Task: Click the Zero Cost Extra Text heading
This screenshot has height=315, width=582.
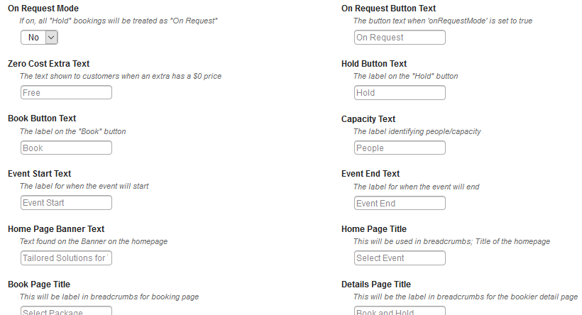Action: (x=49, y=63)
